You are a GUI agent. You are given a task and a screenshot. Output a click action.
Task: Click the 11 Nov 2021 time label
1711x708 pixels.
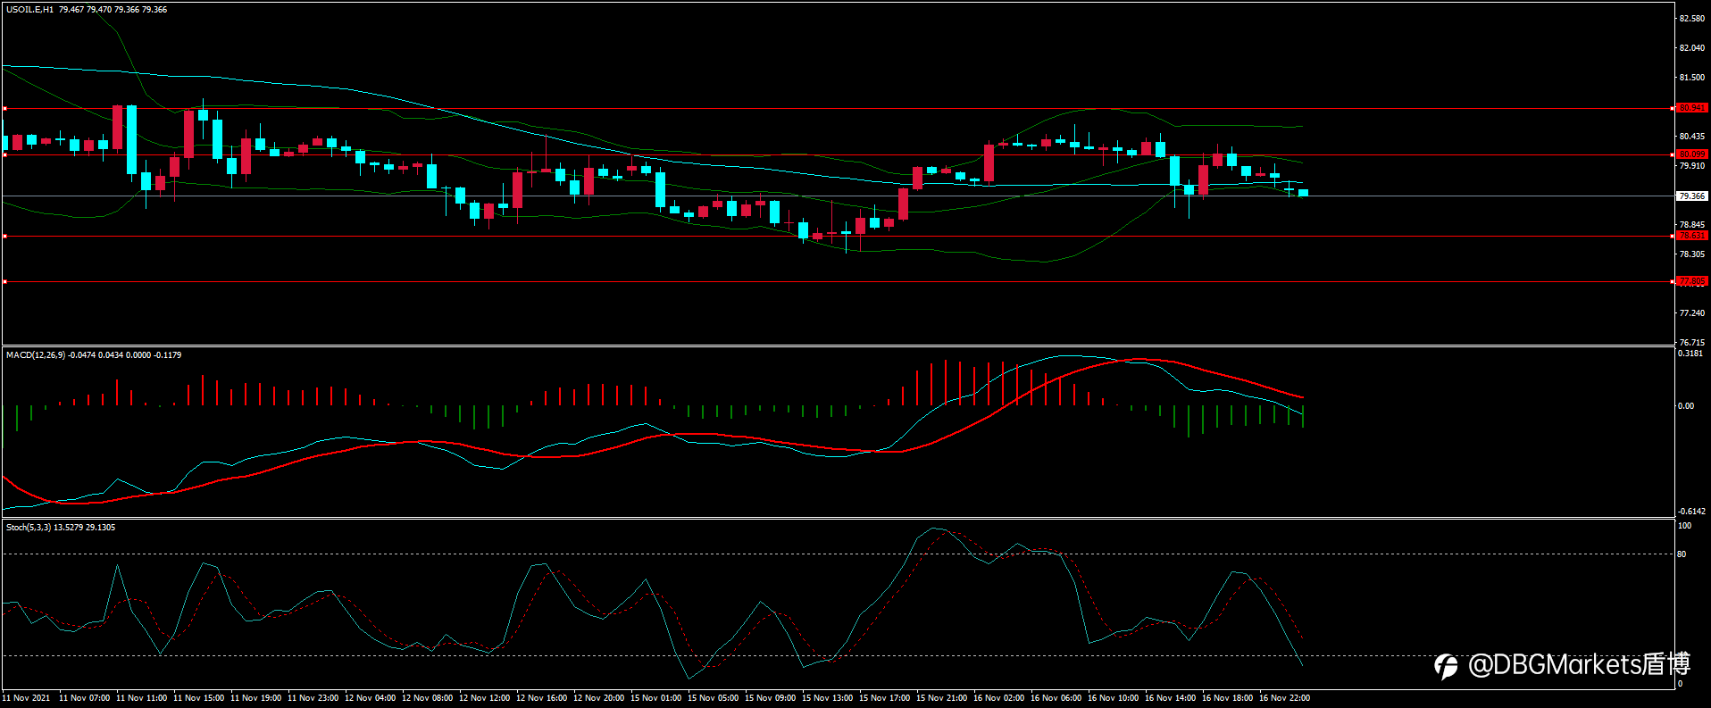(27, 698)
